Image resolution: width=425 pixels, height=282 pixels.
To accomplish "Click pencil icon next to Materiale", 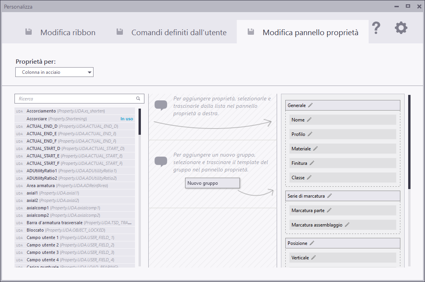I will point(315,148).
